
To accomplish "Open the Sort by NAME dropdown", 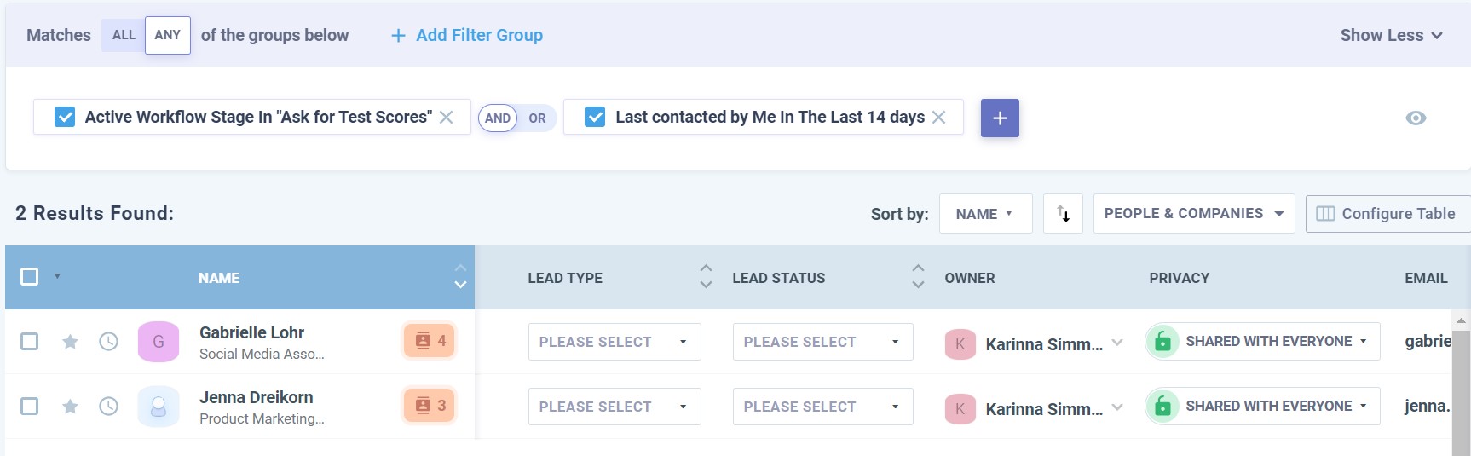I will coord(985,214).
